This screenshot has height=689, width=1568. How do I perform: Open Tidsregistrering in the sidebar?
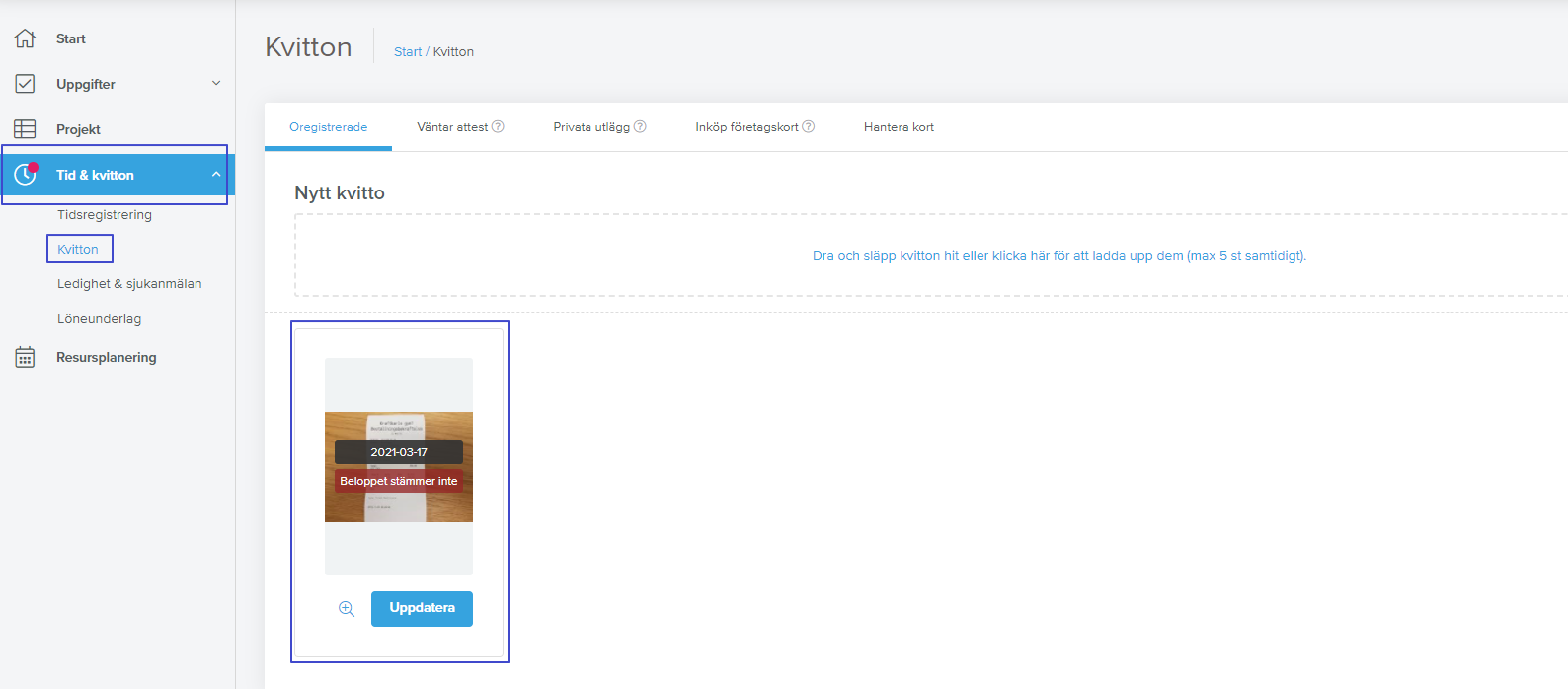(105, 214)
